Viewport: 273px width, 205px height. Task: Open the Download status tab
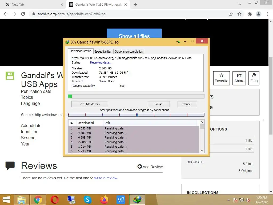coord(81,51)
